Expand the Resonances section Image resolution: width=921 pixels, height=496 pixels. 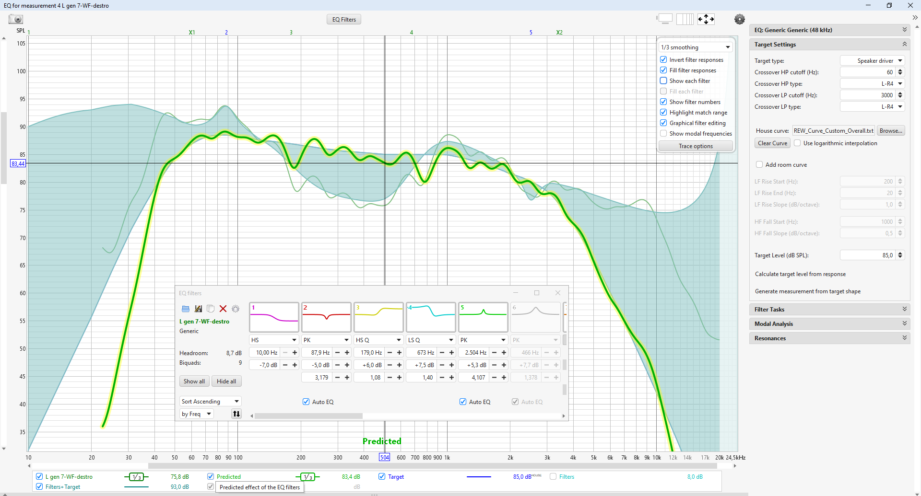tap(829, 338)
